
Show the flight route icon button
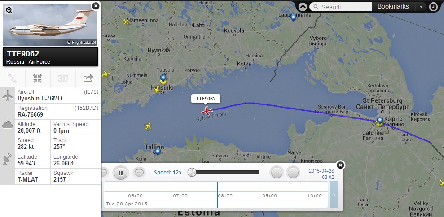coord(13,78)
